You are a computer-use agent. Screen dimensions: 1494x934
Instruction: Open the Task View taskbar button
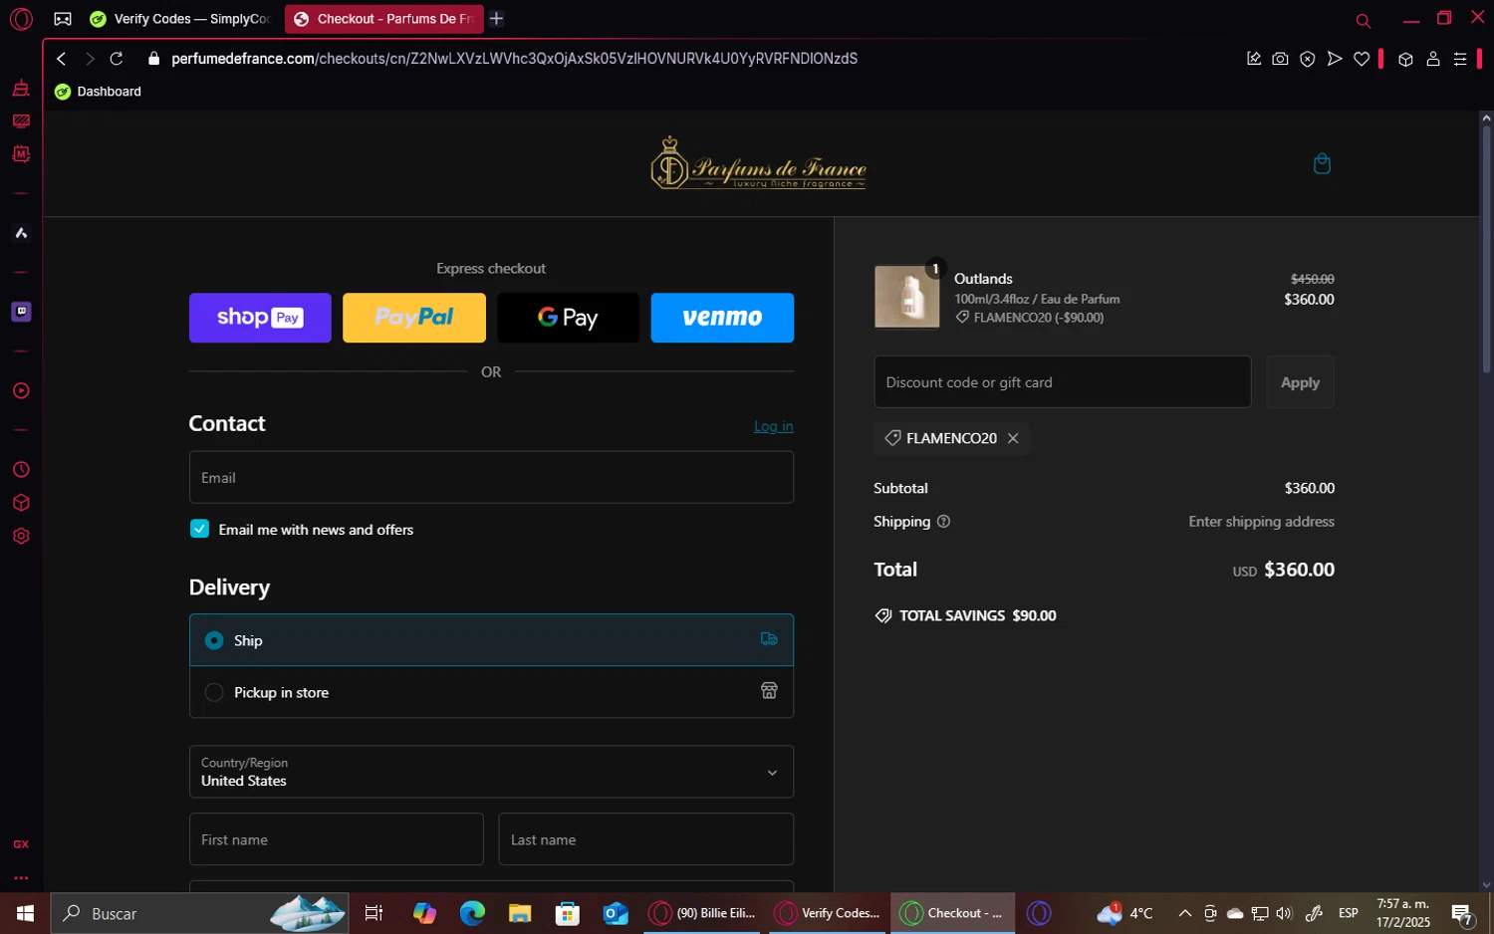point(373,913)
